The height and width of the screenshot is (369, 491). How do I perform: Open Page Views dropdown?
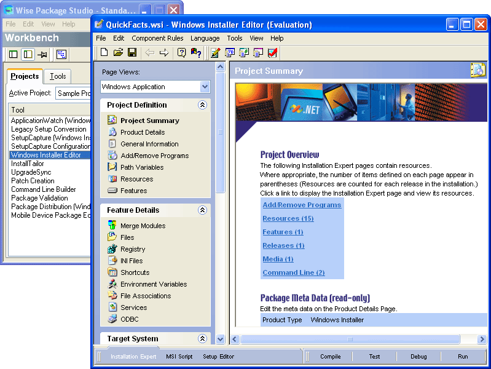coord(205,87)
